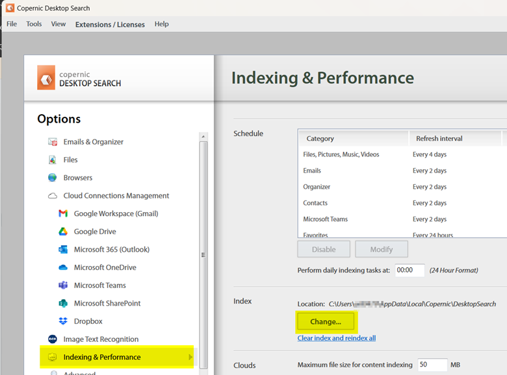This screenshot has height=375, width=507.
Task: Click Every 4 days refresh interval
Action: click(430, 154)
